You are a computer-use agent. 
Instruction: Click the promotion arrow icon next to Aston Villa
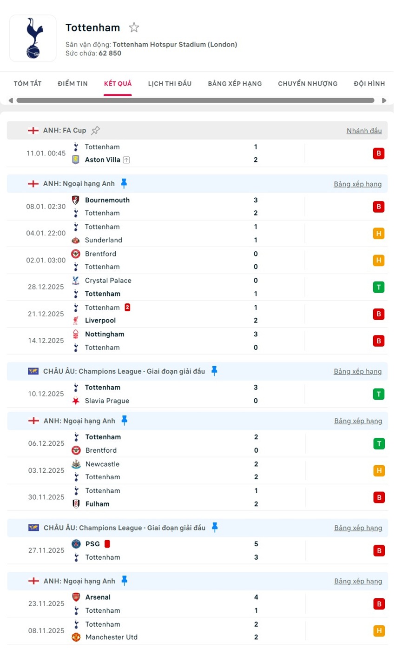point(126,160)
